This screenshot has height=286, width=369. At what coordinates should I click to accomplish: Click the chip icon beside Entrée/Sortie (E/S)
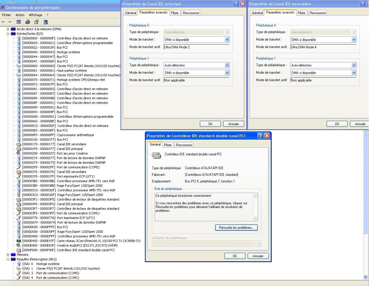13,34
